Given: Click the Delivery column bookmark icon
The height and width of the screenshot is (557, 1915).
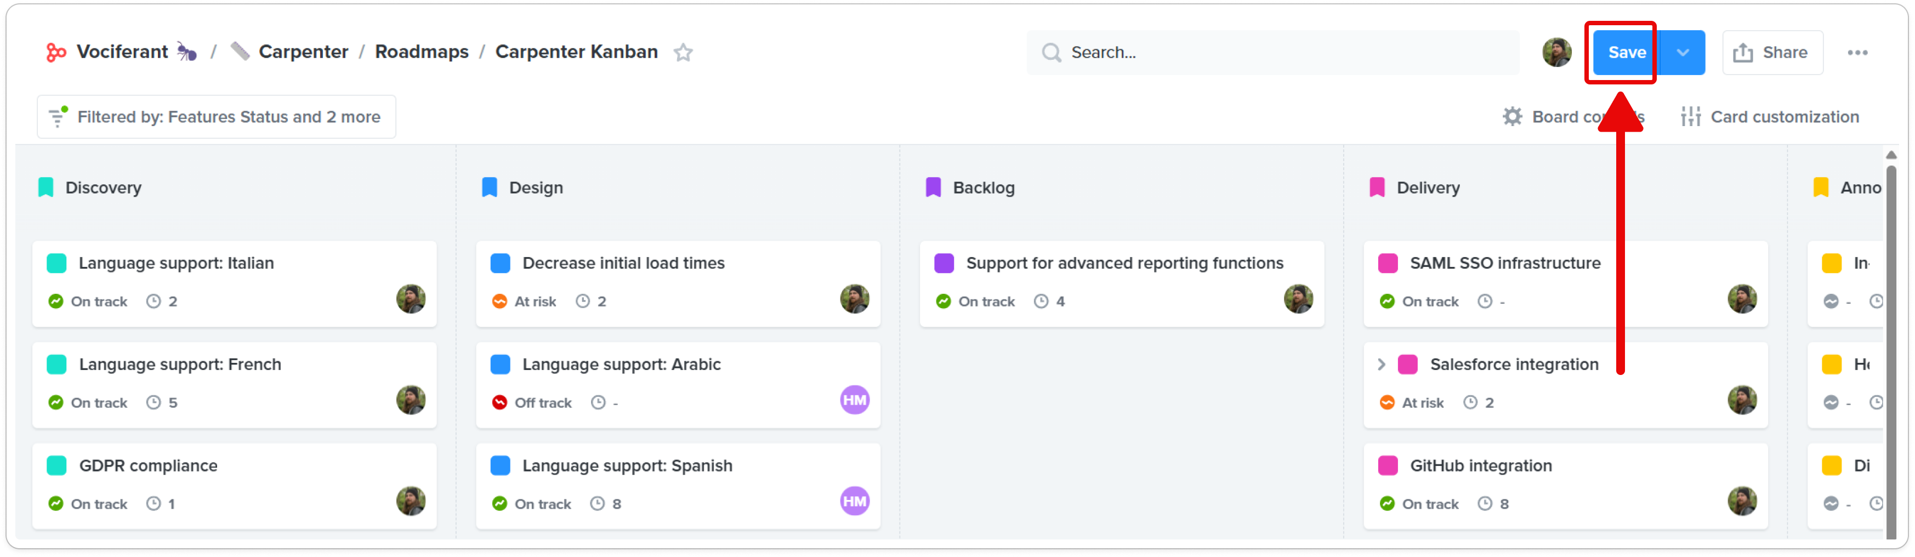Looking at the screenshot, I should (1377, 187).
